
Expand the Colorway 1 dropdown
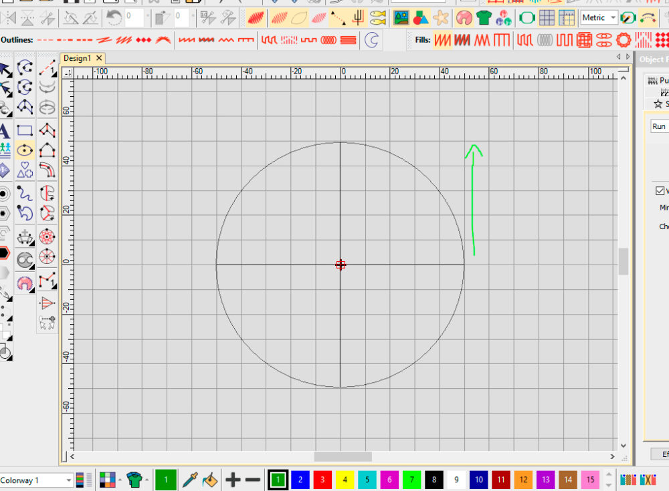pyautogui.click(x=68, y=480)
